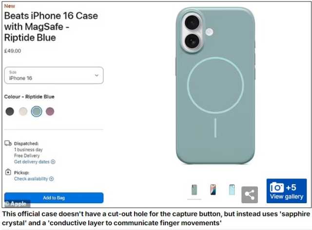Click the MagSafe ring on the case
Viewport: 312px width, 230px height.
coord(215,86)
